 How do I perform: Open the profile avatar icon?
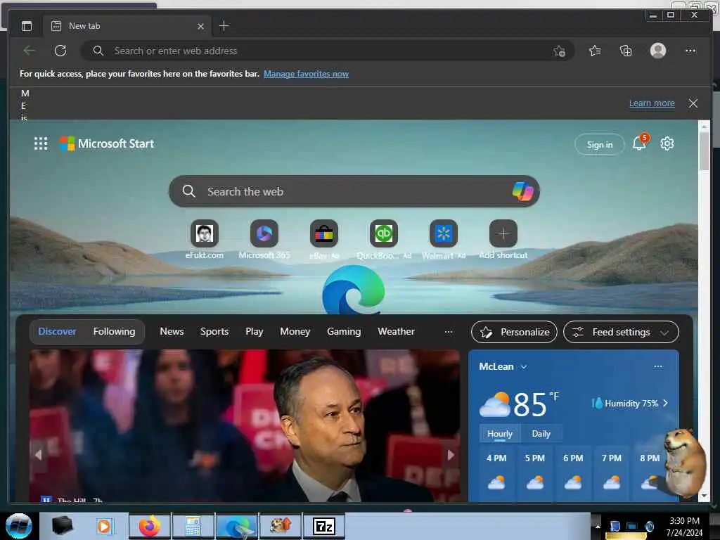pyautogui.click(x=657, y=51)
